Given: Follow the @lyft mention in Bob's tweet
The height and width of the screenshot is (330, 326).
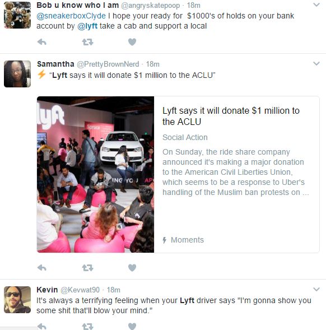Looking at the screenshot, I should [x=87, y=26].
